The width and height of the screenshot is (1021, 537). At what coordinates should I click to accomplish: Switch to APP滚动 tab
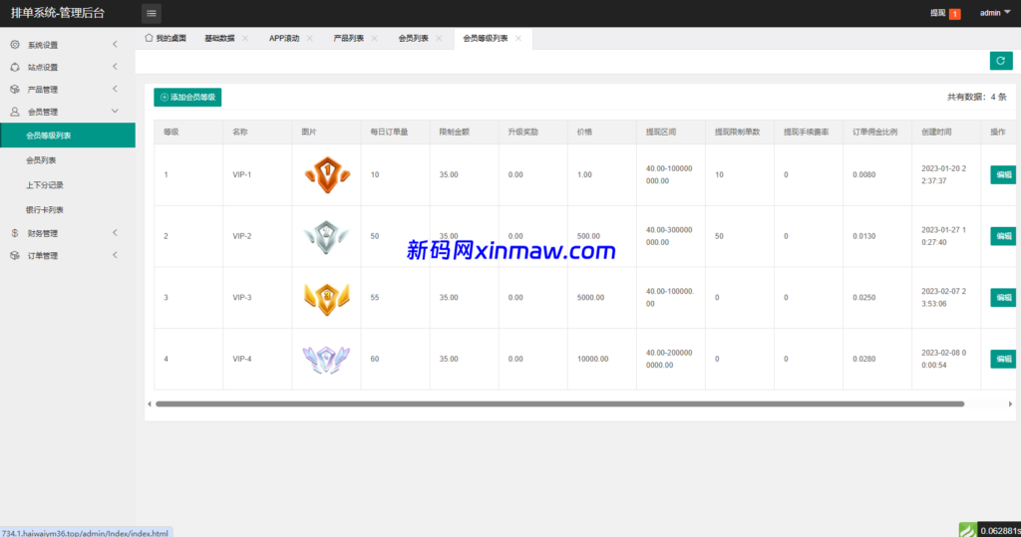[284, 39]
